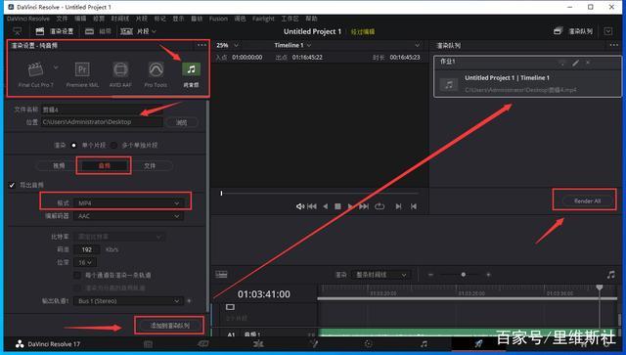The height and width of the screenshot is (355, 626).
Task: Select the Final Cut Pro 7 render preset
Action: point(35,74)
